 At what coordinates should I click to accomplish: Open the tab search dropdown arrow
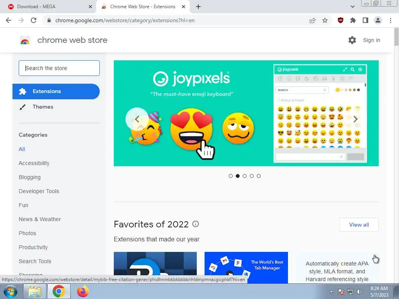pos(352,7)
